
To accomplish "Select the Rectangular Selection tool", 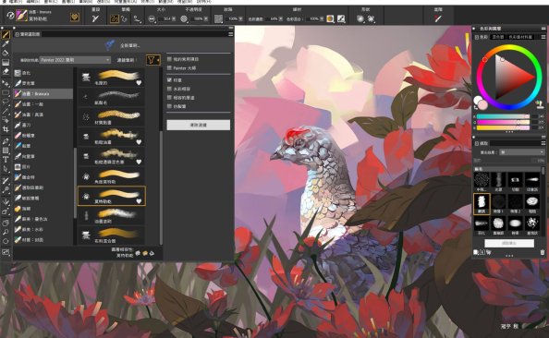I will point(6,93).
